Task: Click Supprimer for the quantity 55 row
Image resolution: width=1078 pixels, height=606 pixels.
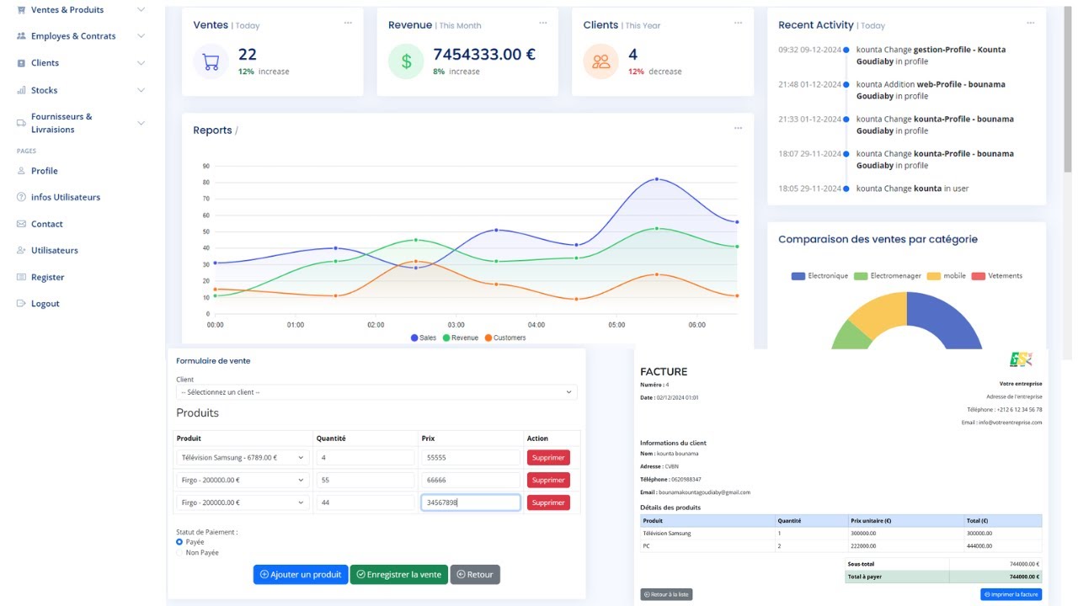Action: (x=548, y=480)
